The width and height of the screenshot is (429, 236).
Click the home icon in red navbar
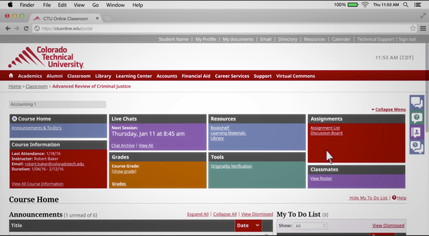click(x=11, y=75)
